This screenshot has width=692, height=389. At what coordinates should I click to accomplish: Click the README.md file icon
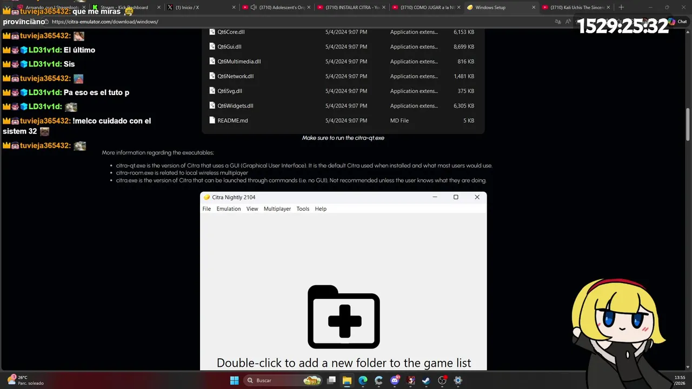pyautogui.click(x=212, y=120)
